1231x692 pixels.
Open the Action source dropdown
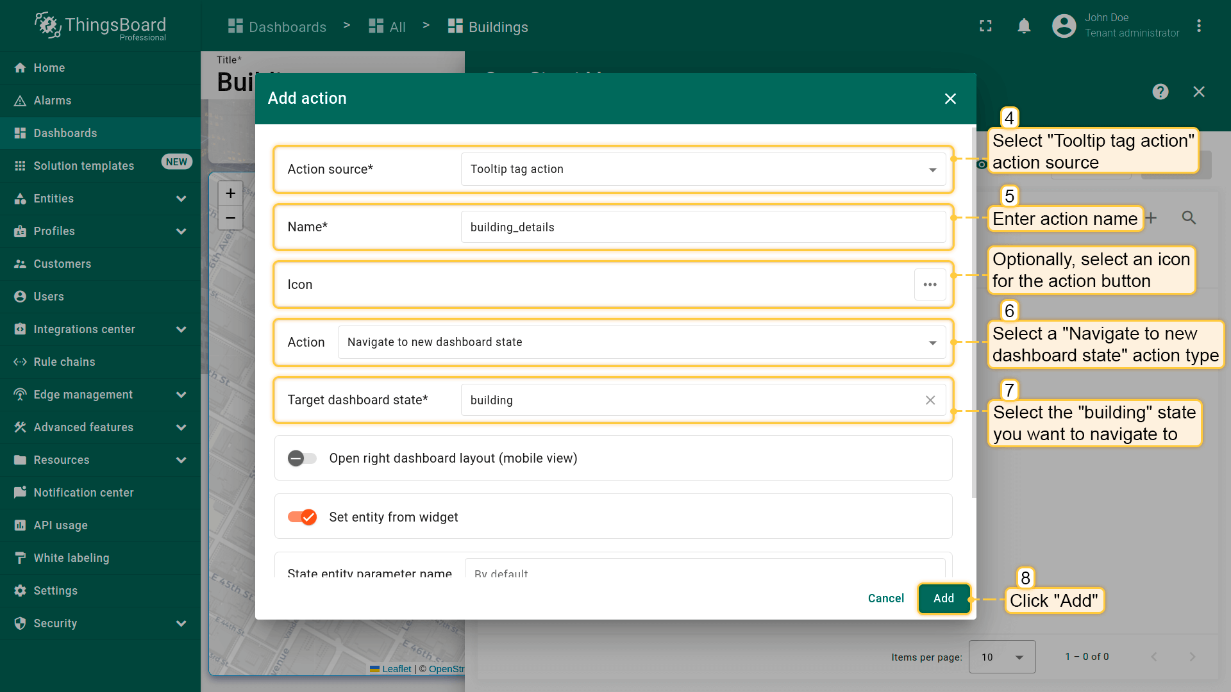pyautogui.click(x=703, y=169)
